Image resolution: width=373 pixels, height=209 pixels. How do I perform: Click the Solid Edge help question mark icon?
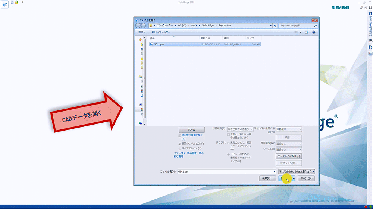pos(370,14)
